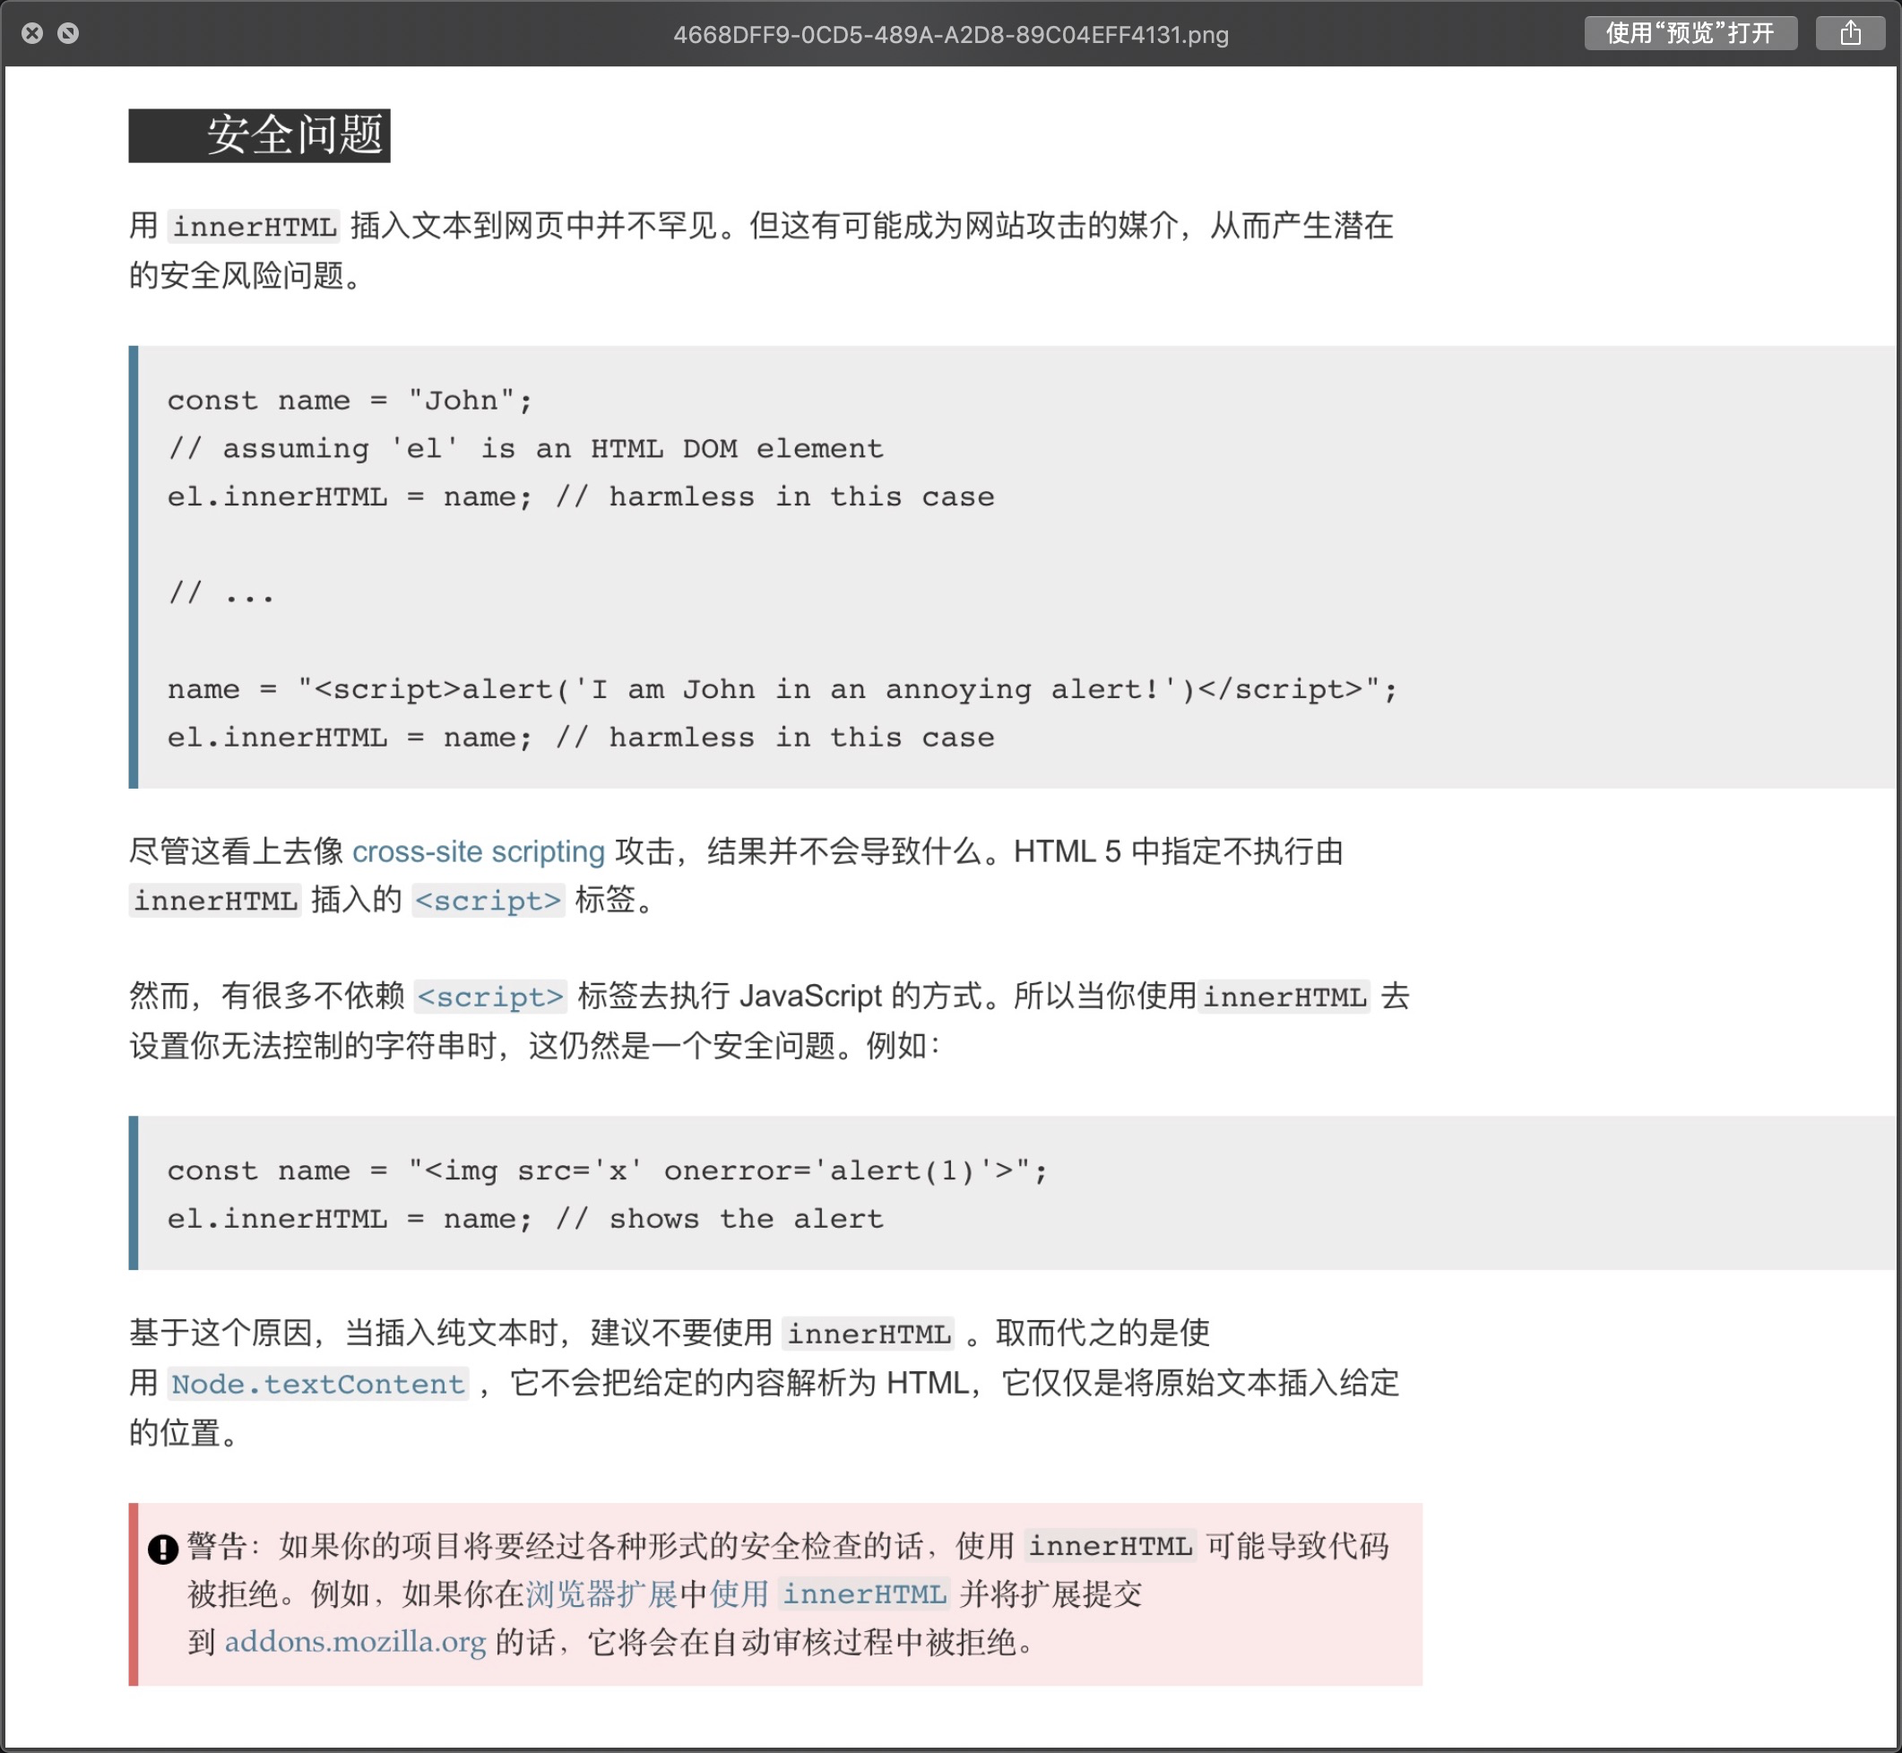Click the share icon in title bar
This screenshot has height=1753, width=1902.
[x=1850, y=33]
